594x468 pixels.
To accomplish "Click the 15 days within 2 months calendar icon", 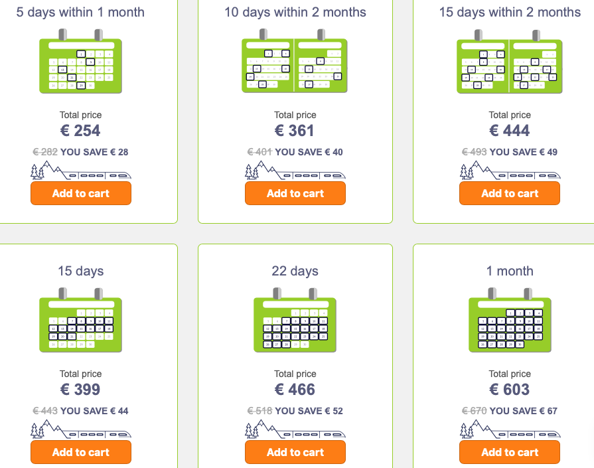I will point(510,61).
